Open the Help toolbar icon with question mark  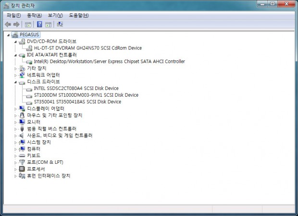pyautogui.click(x=39, y=24)
